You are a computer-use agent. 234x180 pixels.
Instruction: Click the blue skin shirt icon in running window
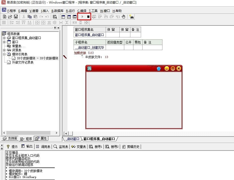(x=159, y=69)
